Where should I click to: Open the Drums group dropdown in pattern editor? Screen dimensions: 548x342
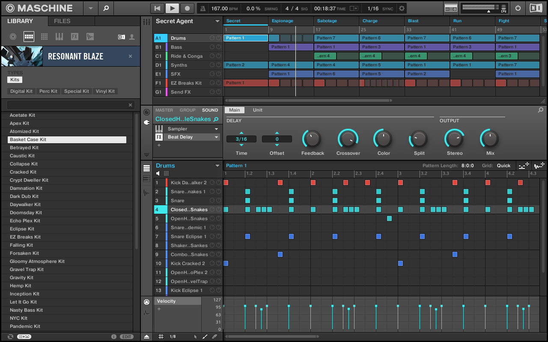point(217,166)
